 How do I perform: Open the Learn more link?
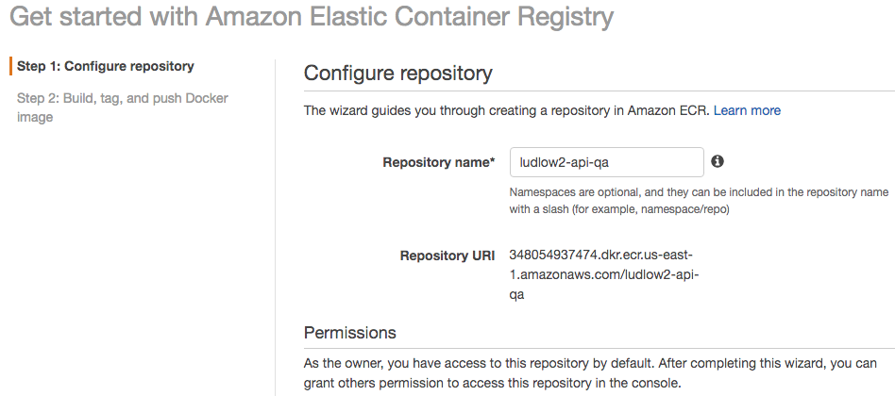(x=747, y=110)
